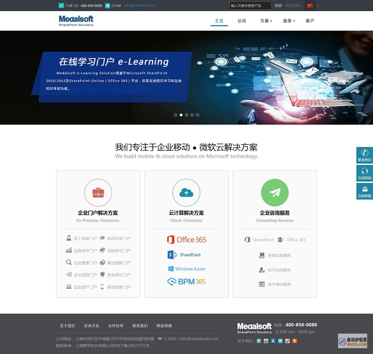Click the shield icon beside 安全审计门户
The image size is (373, 354).
click(102, 274)
